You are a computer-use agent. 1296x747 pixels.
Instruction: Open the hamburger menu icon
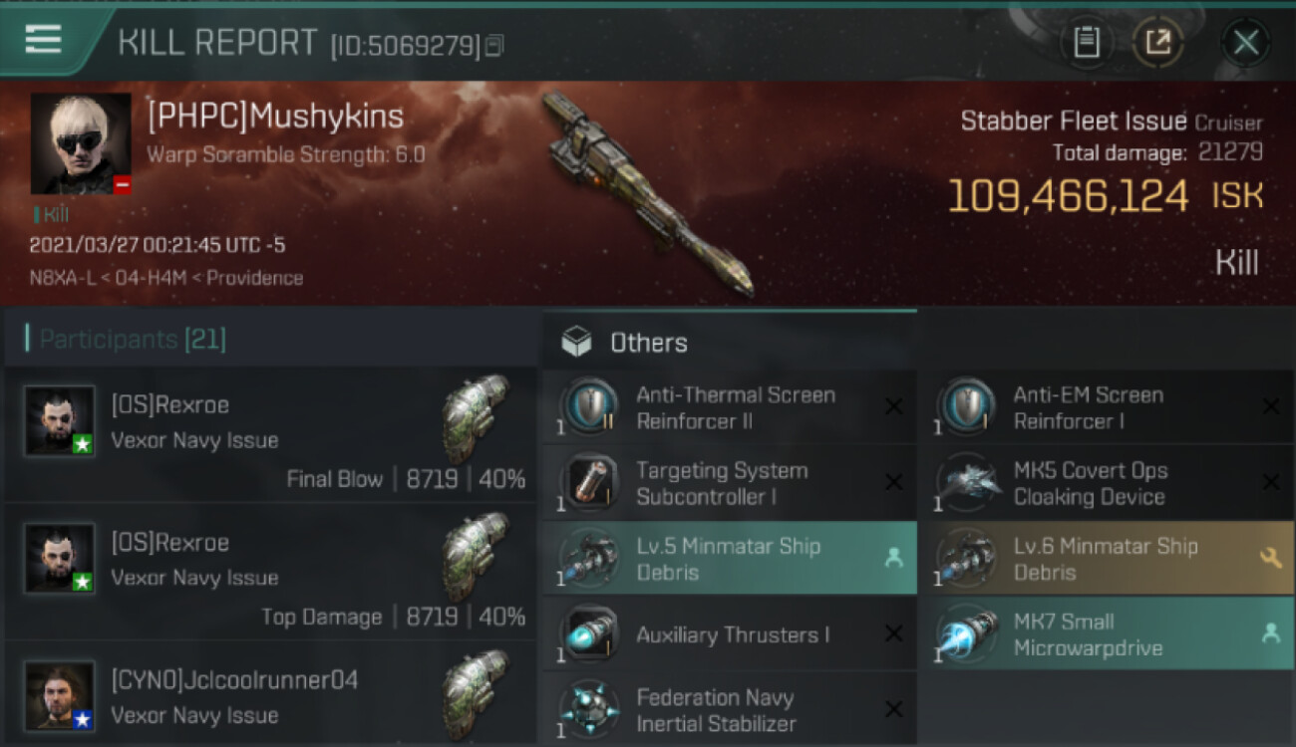tap(44, 40)
